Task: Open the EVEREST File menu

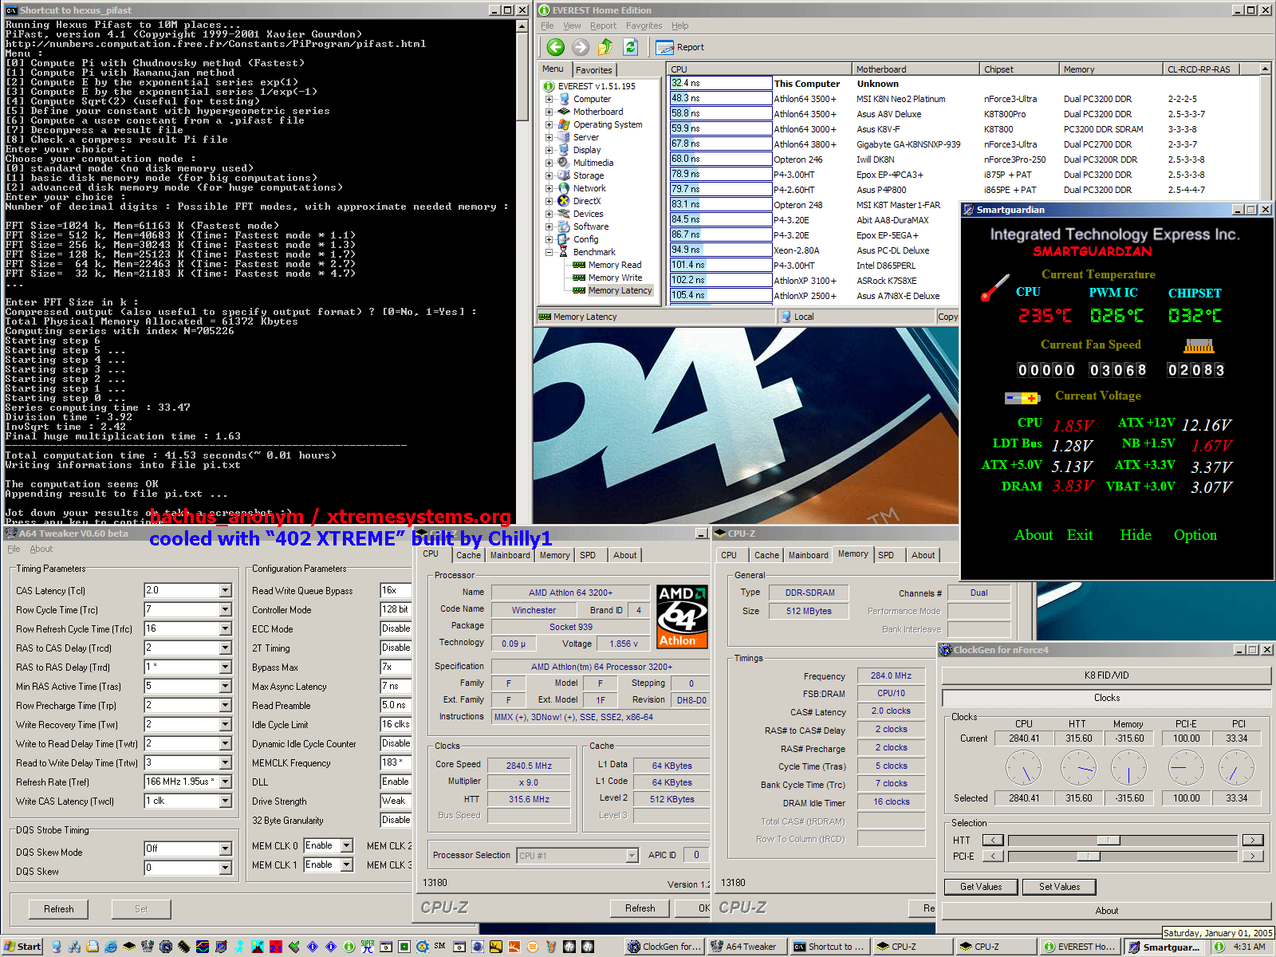Action: point(547,26)
